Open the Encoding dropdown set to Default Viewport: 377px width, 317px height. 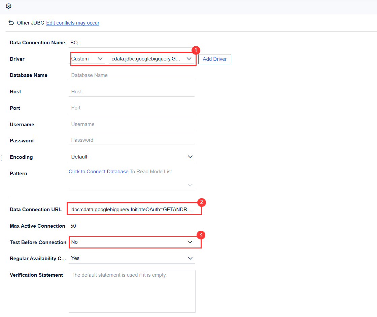point(132,157)
